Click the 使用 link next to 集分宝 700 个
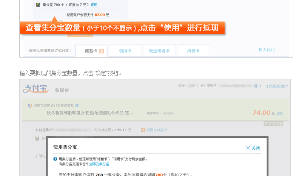Viewport: 302px width, 176px height. click(94, 5)
